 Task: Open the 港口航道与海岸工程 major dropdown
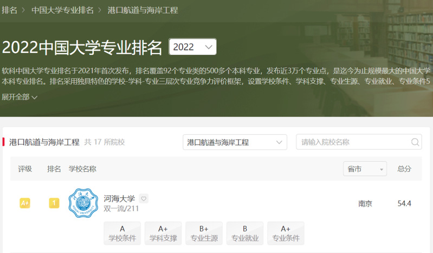(235, 142)
